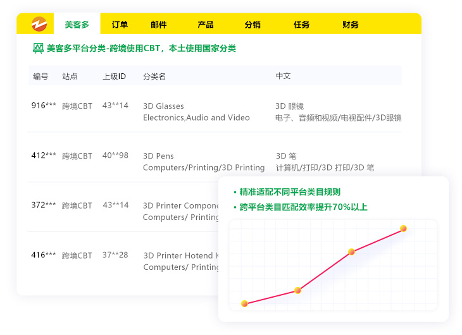Image resolution: width=462 pixels, height=335 pixels.
Task: Click the top-right chart data point
Action: pyautogui.click(x=403, y=228)
